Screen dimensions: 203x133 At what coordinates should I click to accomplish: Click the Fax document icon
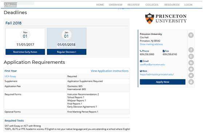(x=164, y=51)
